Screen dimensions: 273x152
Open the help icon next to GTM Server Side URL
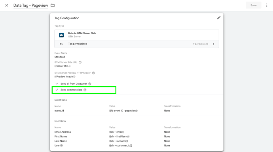click(80, 62)
